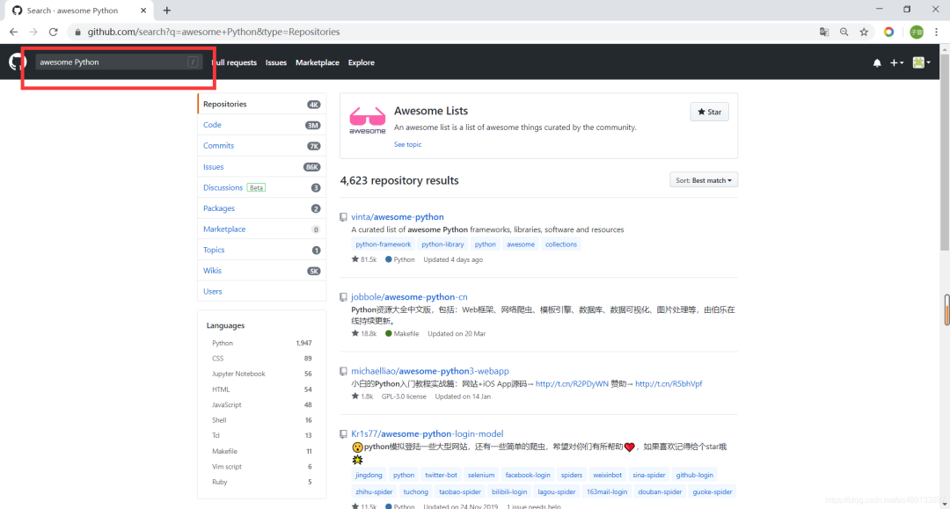Open the new items dropdown caret
Screen dimensions: 950x509
pos(902,62)
